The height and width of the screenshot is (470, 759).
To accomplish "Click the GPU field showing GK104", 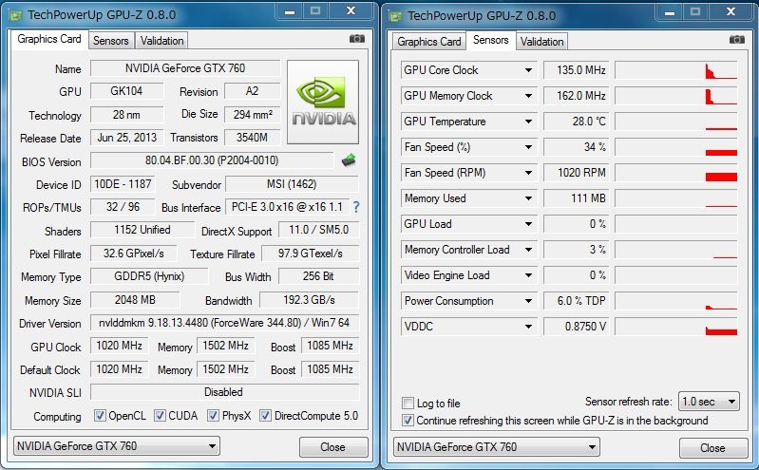I will [127, 91].
